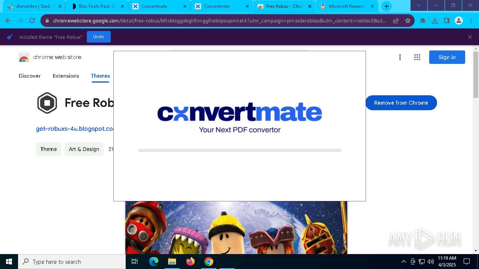The height and width of the screenshot is (269, 479).
Task: Open the Google apps grid
Action: pos(417,57)
